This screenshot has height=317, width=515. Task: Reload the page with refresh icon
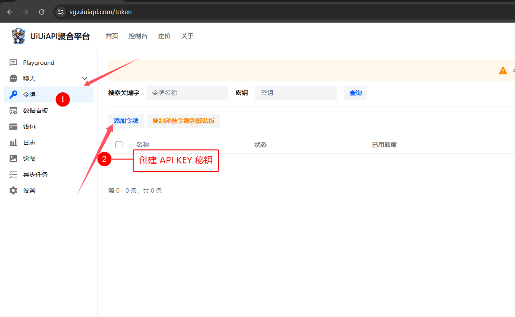(x=42, y=12)
